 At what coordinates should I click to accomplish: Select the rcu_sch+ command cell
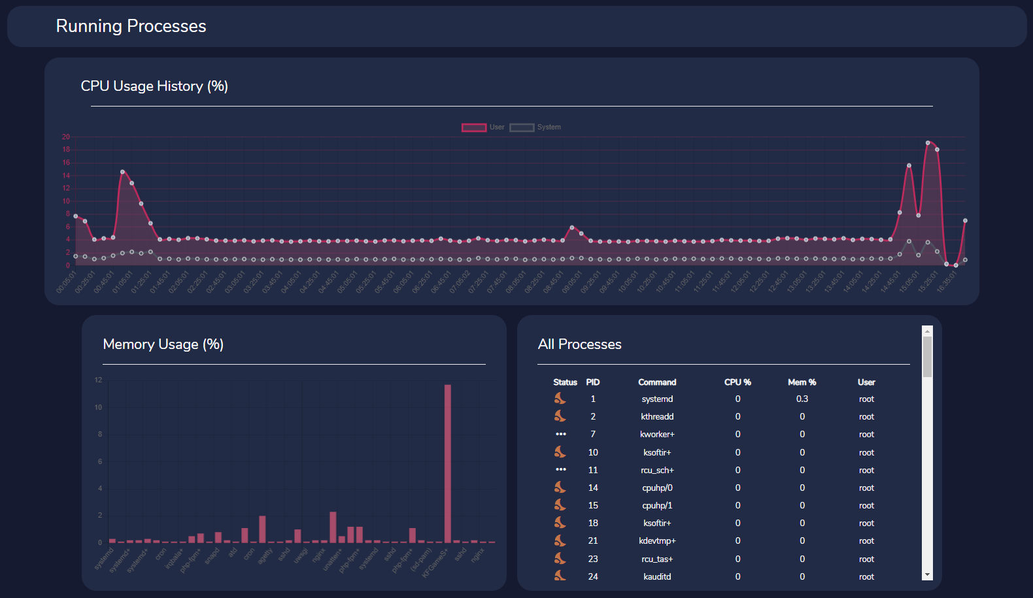tap(657, 470)
